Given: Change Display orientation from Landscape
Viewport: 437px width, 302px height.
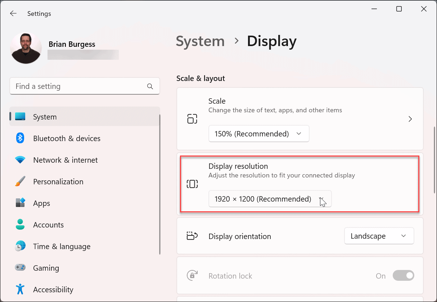Looking at the screenshot, I should 379,236.
